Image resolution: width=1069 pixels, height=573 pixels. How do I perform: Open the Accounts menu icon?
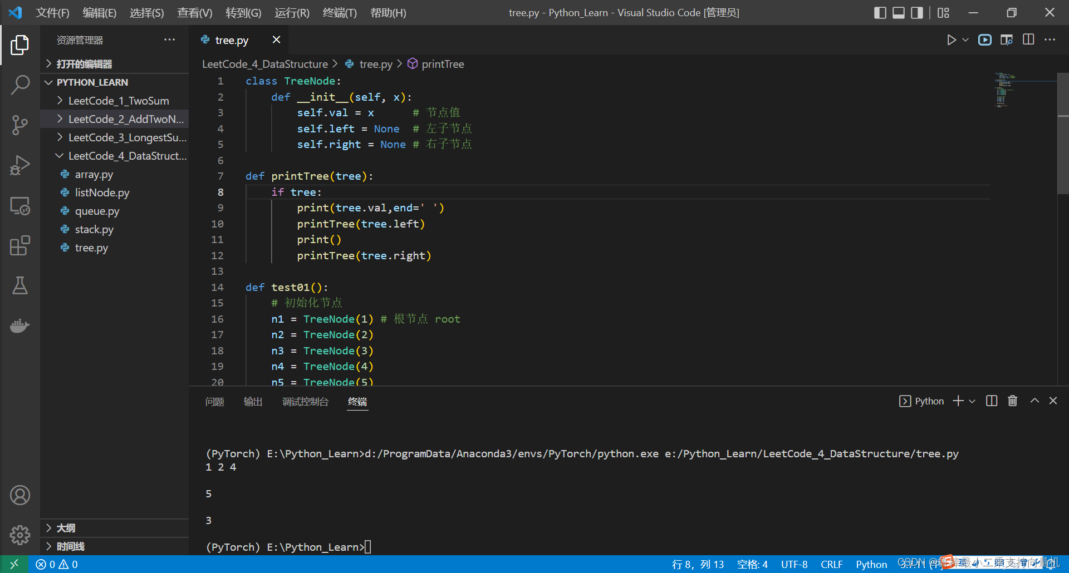pyautogui.click(x=20, y=495)
